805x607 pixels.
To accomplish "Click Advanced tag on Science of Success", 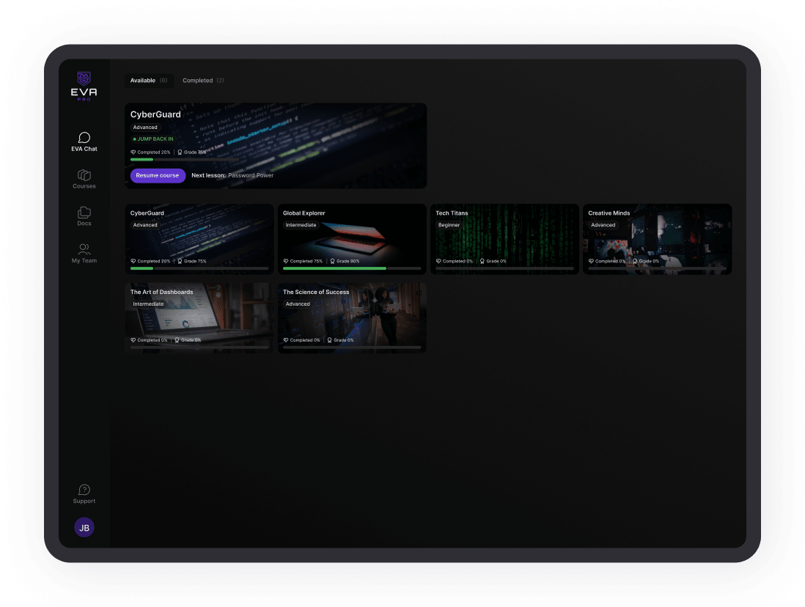I will pyautogui.click(x=298, y=304).
